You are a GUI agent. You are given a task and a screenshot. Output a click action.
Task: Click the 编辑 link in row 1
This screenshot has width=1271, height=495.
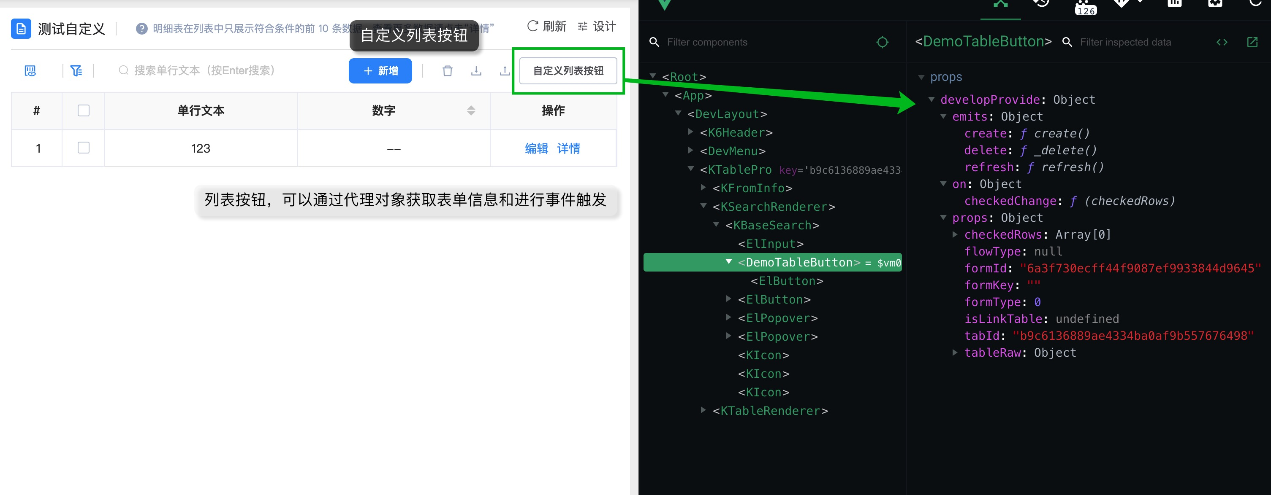click(536, 148)
